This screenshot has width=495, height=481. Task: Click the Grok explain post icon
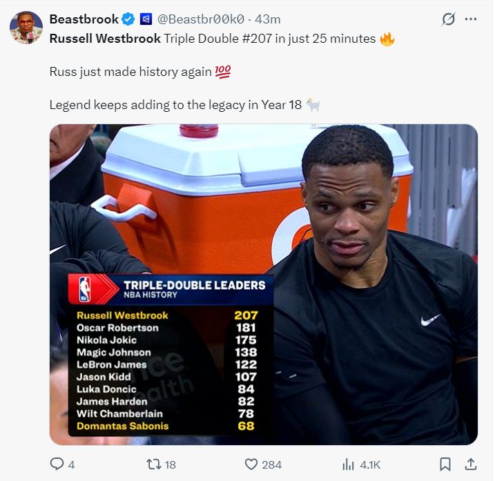(449, 19)
